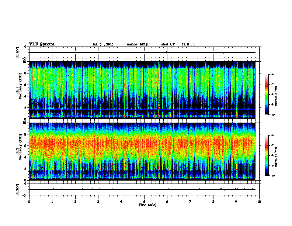Viewport: 292px width, 226px height.
Task: Click the color scale bar beside ch.1 spectrogram
Action: point(267,95)
